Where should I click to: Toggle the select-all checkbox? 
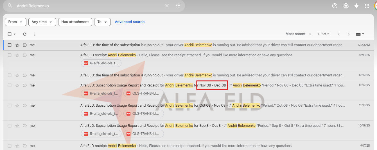coord(10,34)
